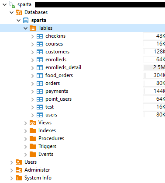Expand the Triggers node
Image resolution: width=165 pixels, height=183 pixels.
(x=26, y=147)
